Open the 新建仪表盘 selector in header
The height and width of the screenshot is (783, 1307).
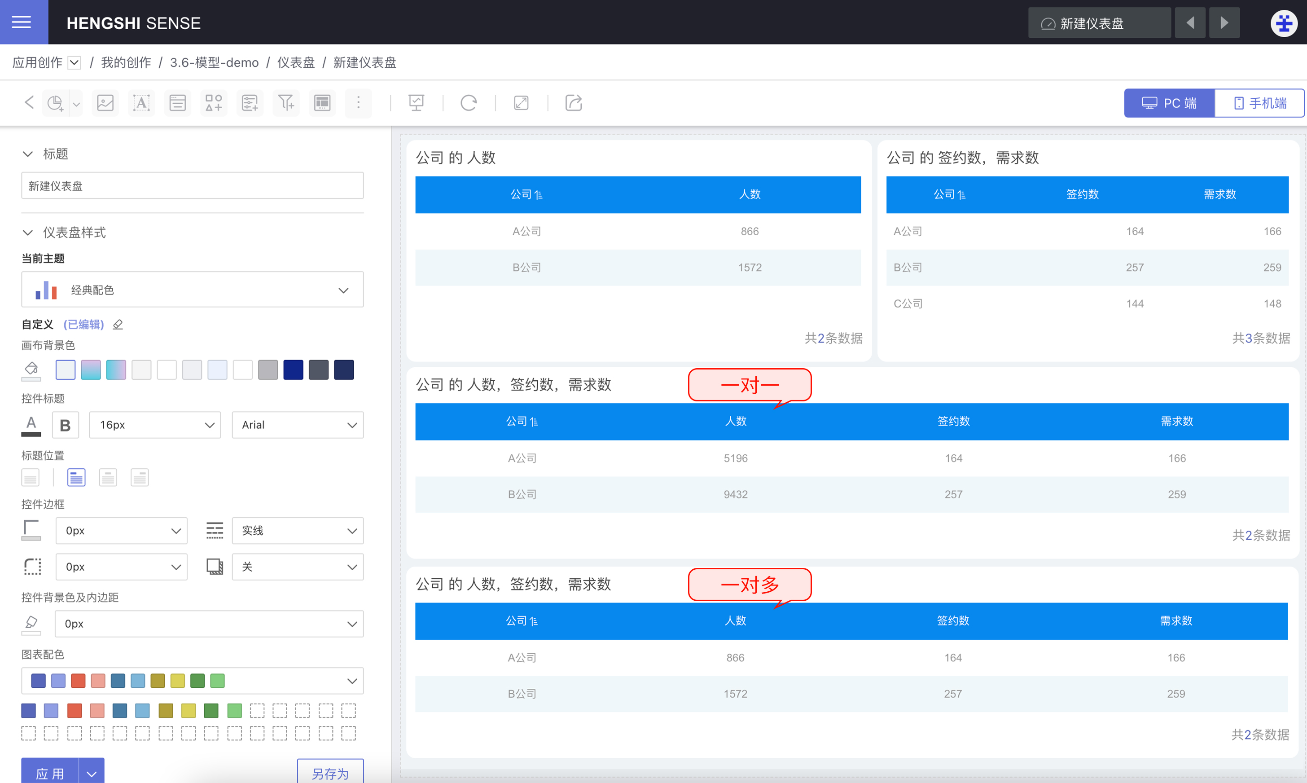click(1099, 23)
